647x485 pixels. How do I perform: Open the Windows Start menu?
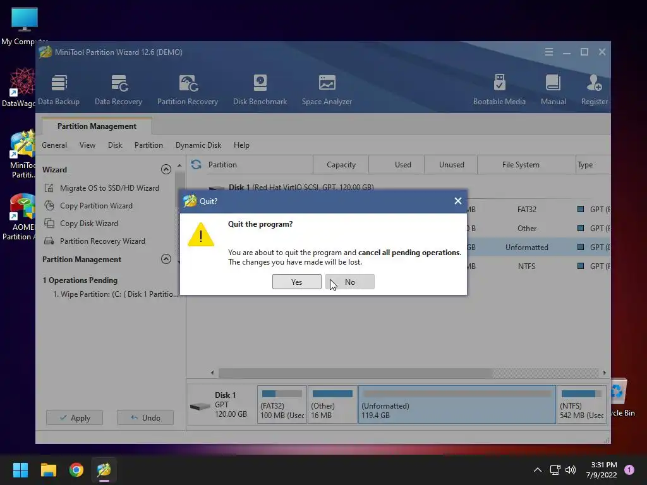(x=20, y=470)
